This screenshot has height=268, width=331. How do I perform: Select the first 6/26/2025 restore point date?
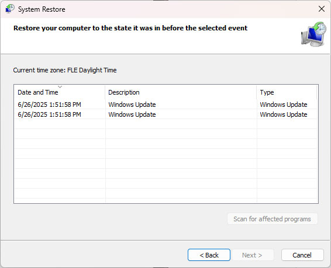tap(49, 105)
